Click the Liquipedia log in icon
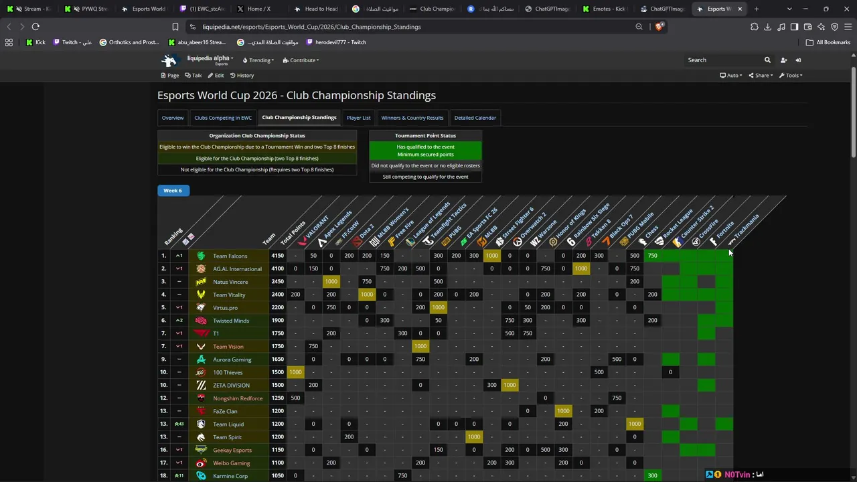Image resolution: width=857 pixels, height=482 pixels. (x=798, y=60)
